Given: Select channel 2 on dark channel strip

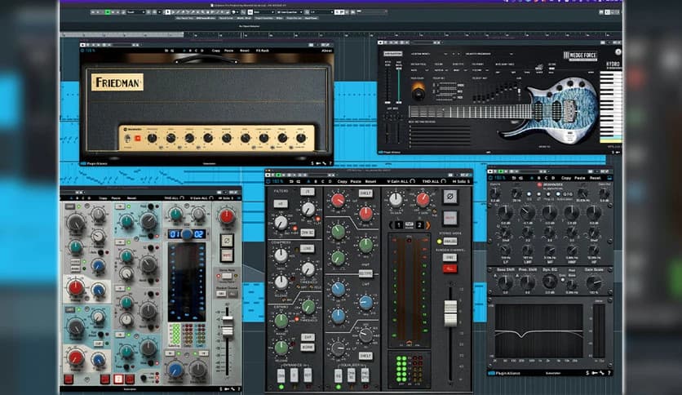Looking at the screenshot, I should tap(419, 225).
